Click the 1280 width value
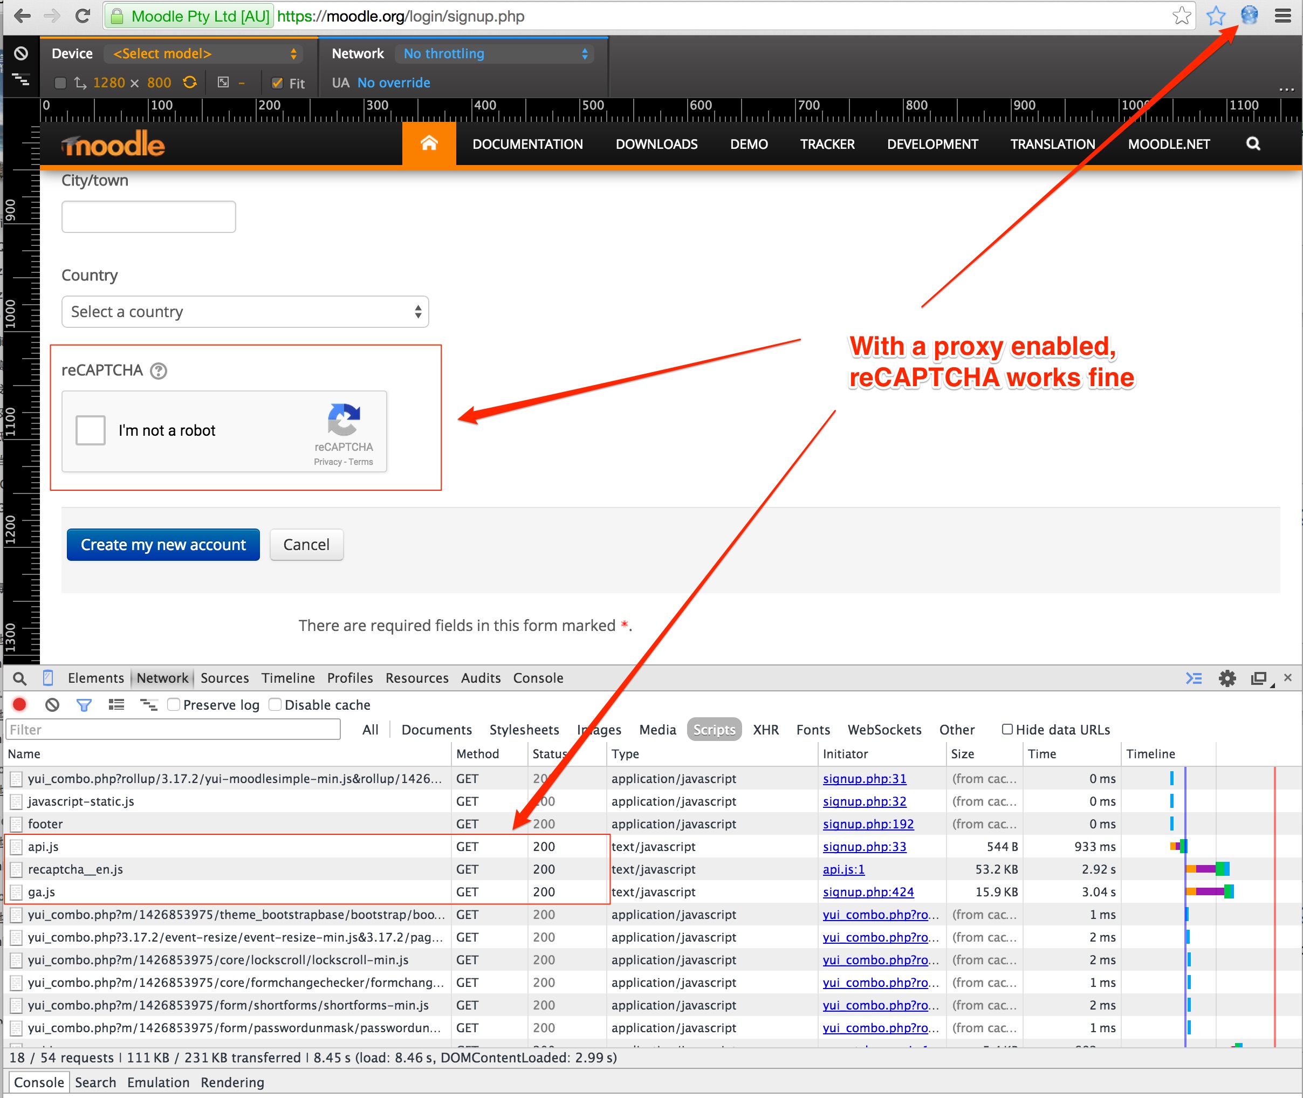The image size is (1303, 1098). (x=109, y=83)
